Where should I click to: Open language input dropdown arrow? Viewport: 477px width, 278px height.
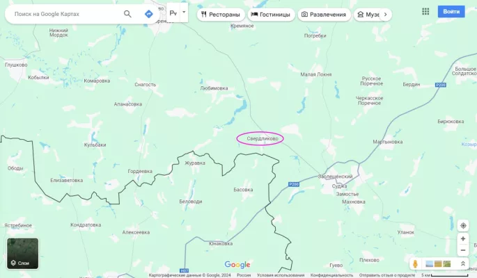click(184, 12)
